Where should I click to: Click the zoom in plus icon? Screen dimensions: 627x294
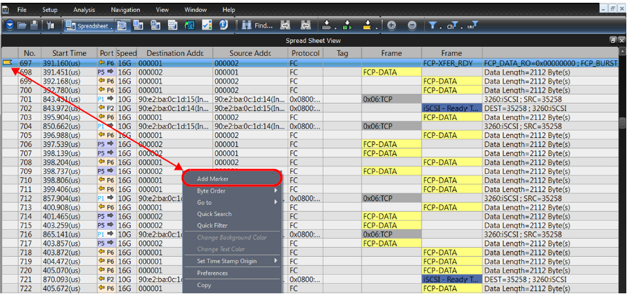[391, 26]
